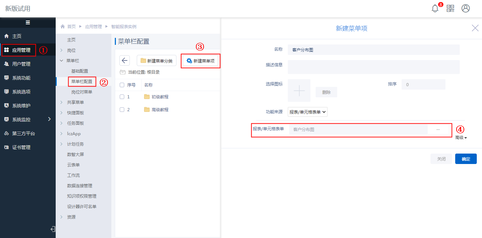Check the box for 初级教程 row
Viewport: 482px width, 238px height.
[x=122, y=97]
